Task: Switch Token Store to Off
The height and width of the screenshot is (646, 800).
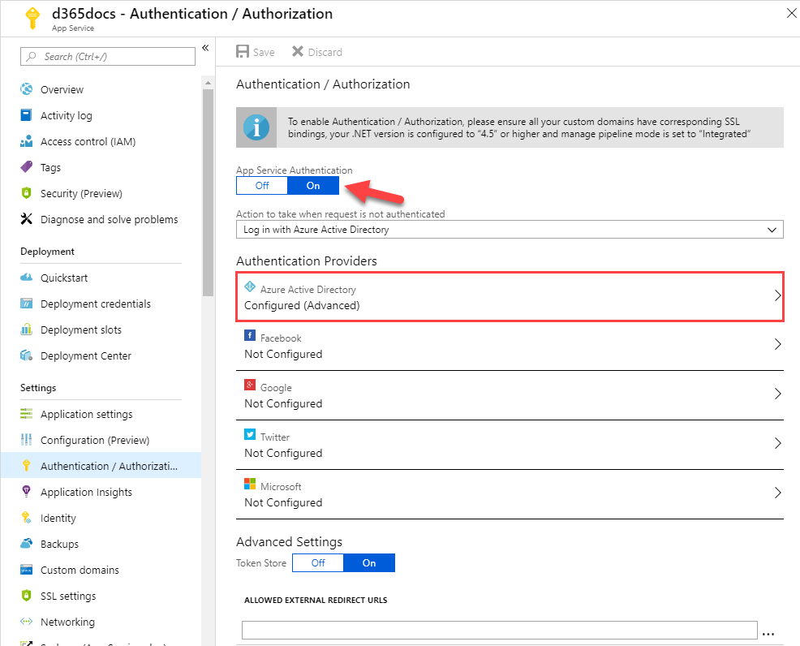Action: [317, 563]
